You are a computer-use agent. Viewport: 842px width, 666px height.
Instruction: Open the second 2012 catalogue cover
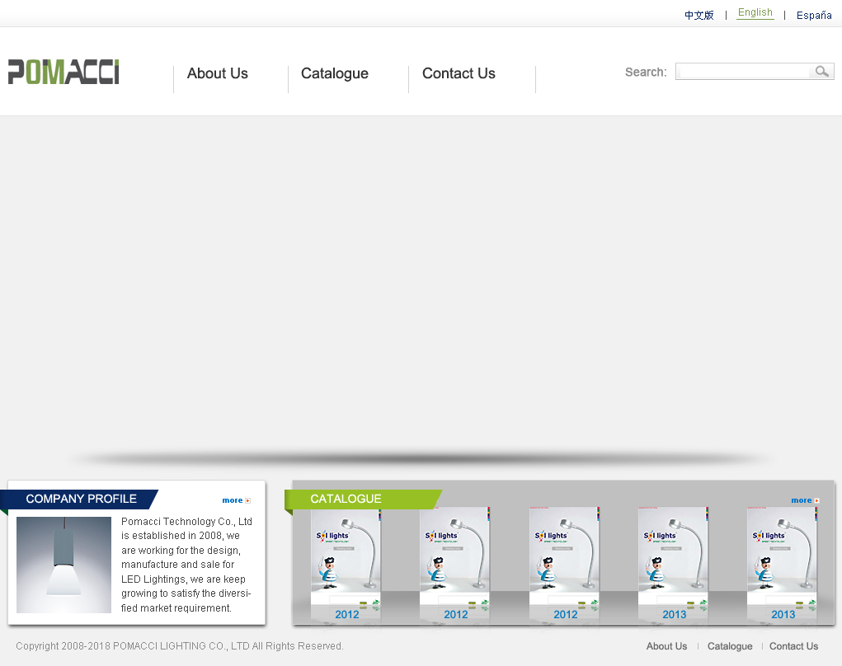[454, 564]
